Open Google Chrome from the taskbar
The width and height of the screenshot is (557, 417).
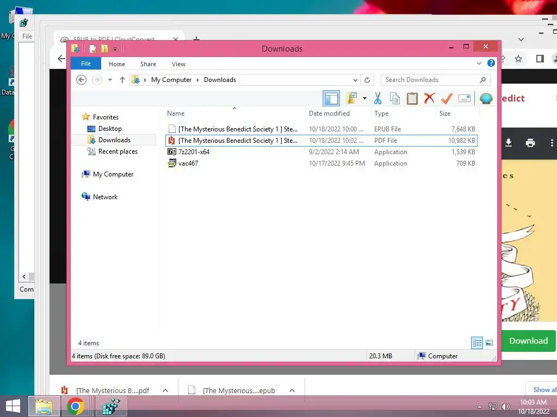pyautogui.click(x=75, y=406)
